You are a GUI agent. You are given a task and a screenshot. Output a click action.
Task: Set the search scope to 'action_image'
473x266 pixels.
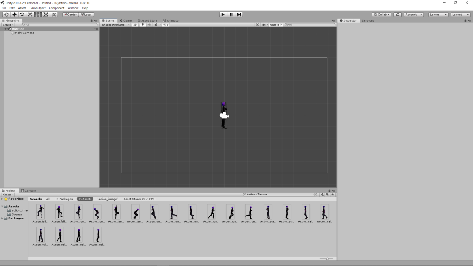click(108, 199)
